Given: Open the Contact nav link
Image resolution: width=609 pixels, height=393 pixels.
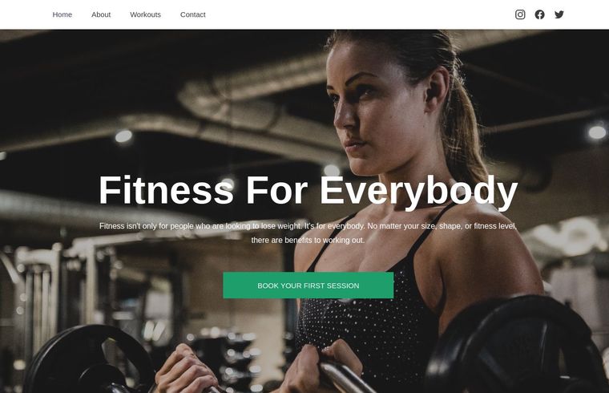Looking at the screenshot, I should click(x=192, y=14).
